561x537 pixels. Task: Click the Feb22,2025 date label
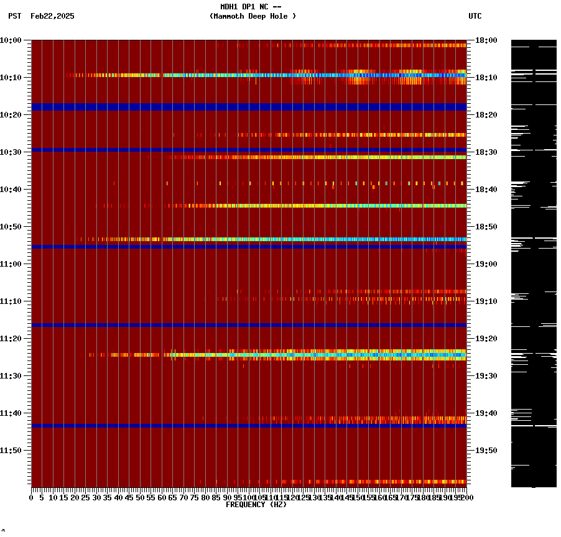(52, 17)
